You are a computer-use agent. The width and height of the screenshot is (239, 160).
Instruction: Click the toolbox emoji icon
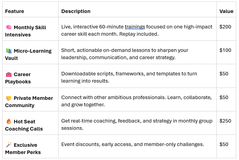coord(9,74)
